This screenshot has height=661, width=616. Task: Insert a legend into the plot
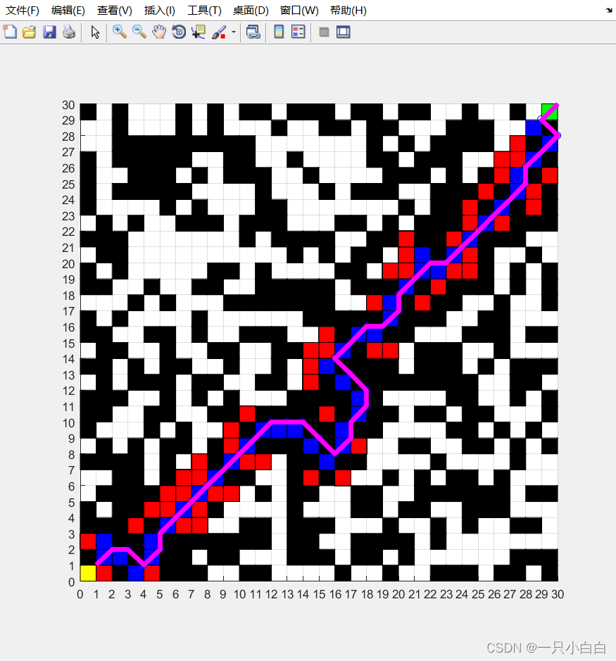pyautogui.click(x=297, y=32)
